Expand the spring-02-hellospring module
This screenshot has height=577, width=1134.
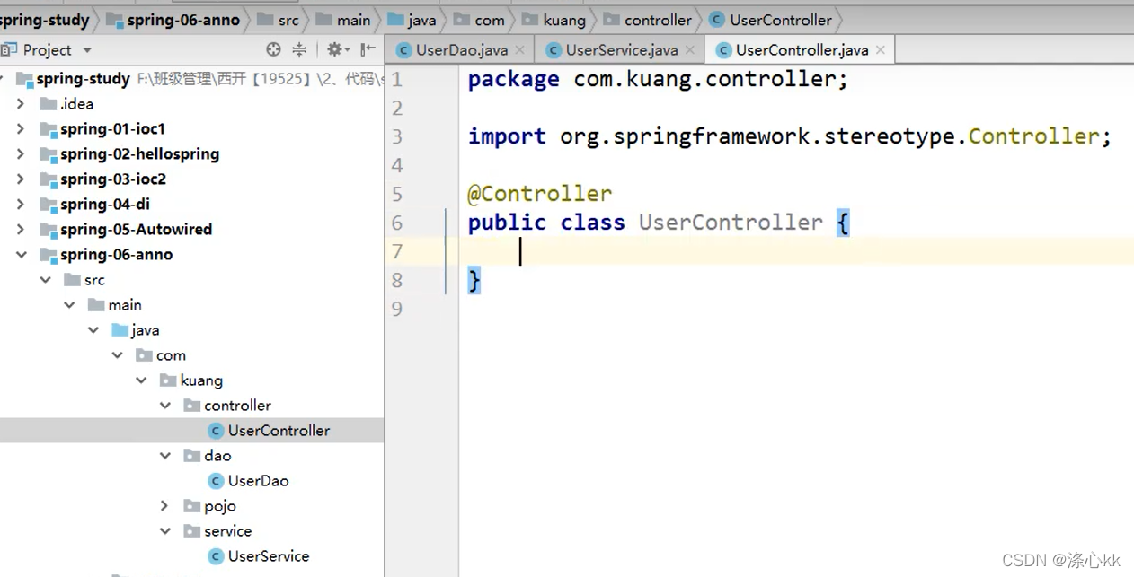pos(21,154)
